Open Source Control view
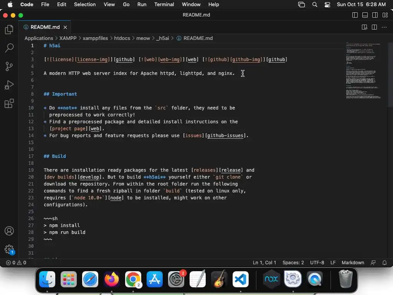The image size is (393, 295). pos(9,66)
